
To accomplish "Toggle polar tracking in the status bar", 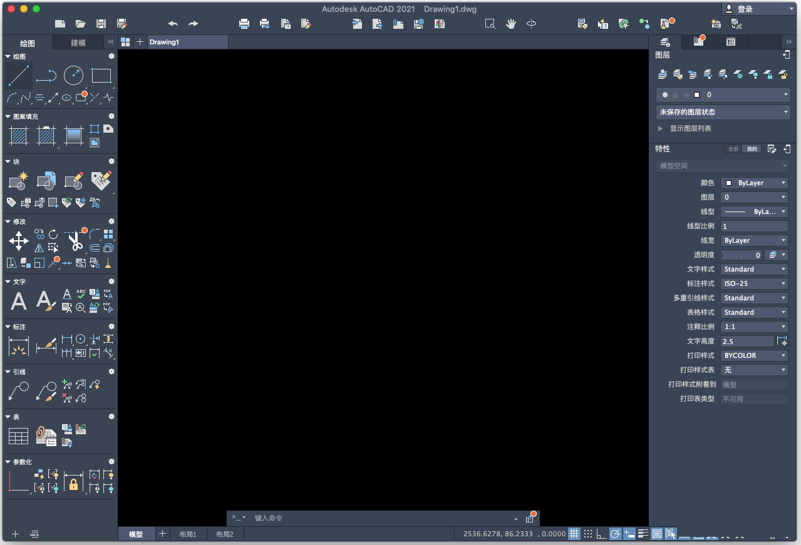I will pos(615,534).
